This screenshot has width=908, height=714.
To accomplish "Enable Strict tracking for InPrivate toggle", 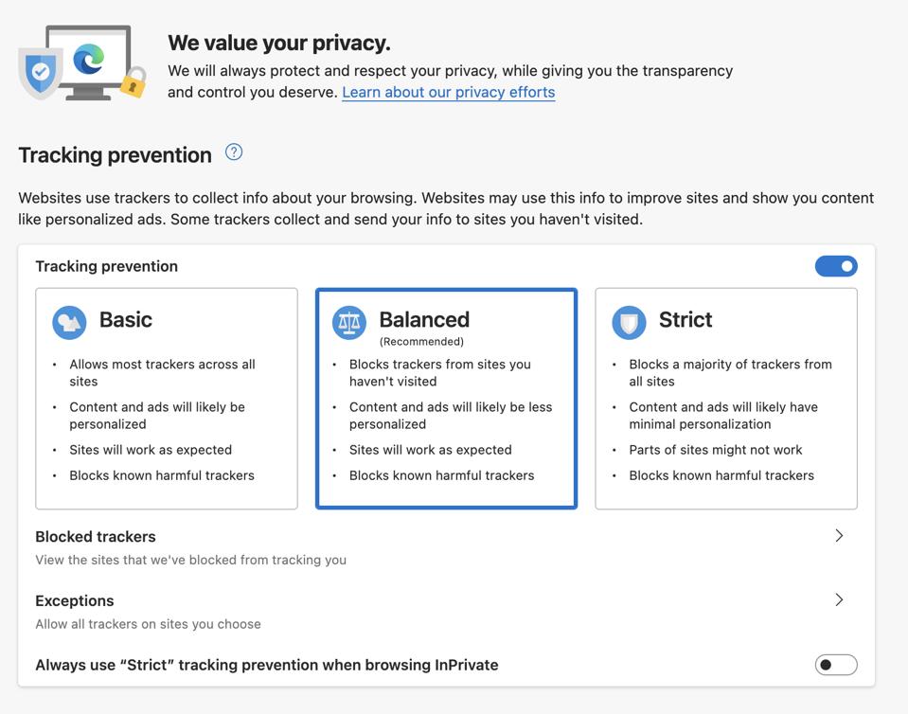I will point(836,665).
